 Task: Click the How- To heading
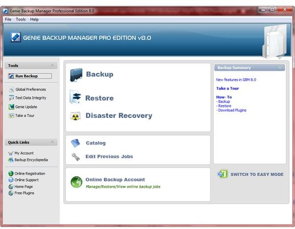click(x=224, y=97)
